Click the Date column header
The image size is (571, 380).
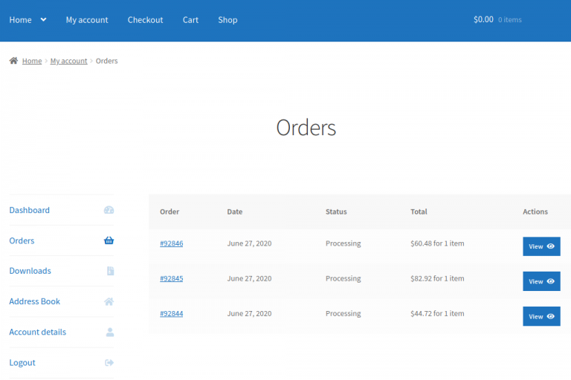[235, 212]
